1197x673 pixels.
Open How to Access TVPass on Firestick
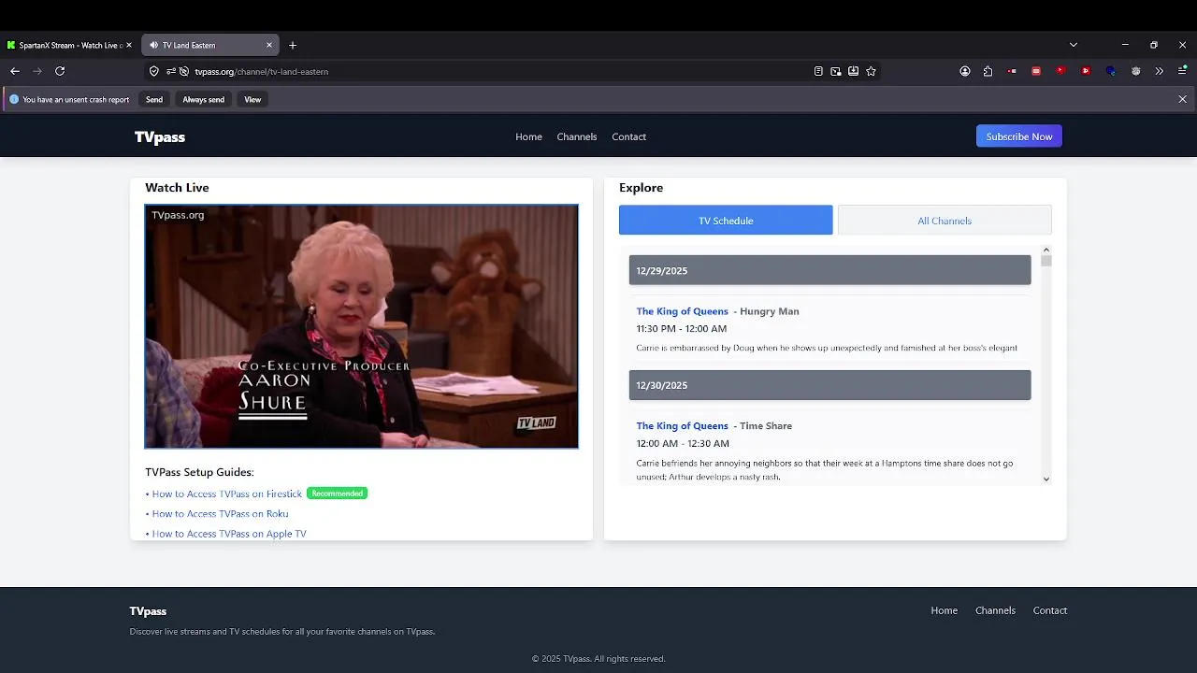(x=227, y=494)
